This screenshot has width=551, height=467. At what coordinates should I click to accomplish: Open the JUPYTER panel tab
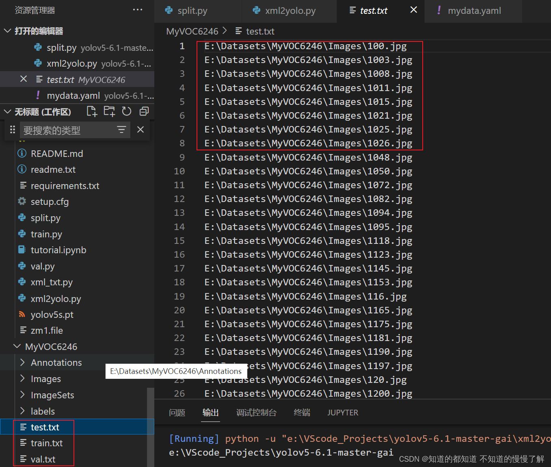coord(343,413)
